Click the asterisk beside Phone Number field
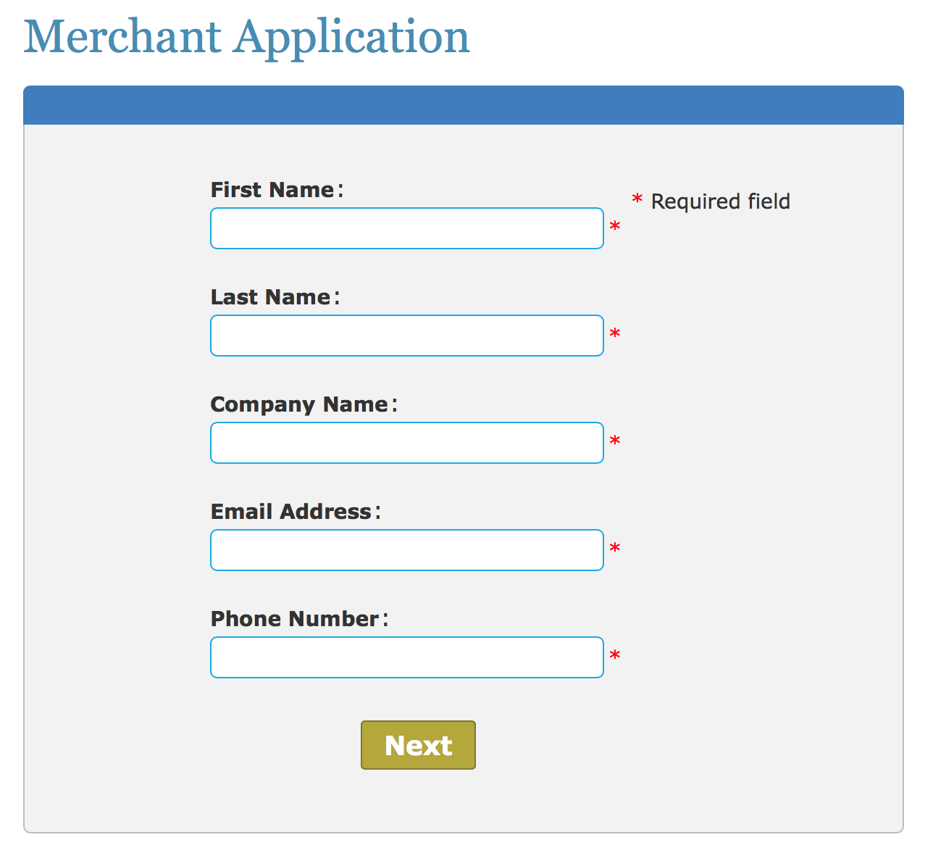Viewport: 933px width, 861px height. 614,656
